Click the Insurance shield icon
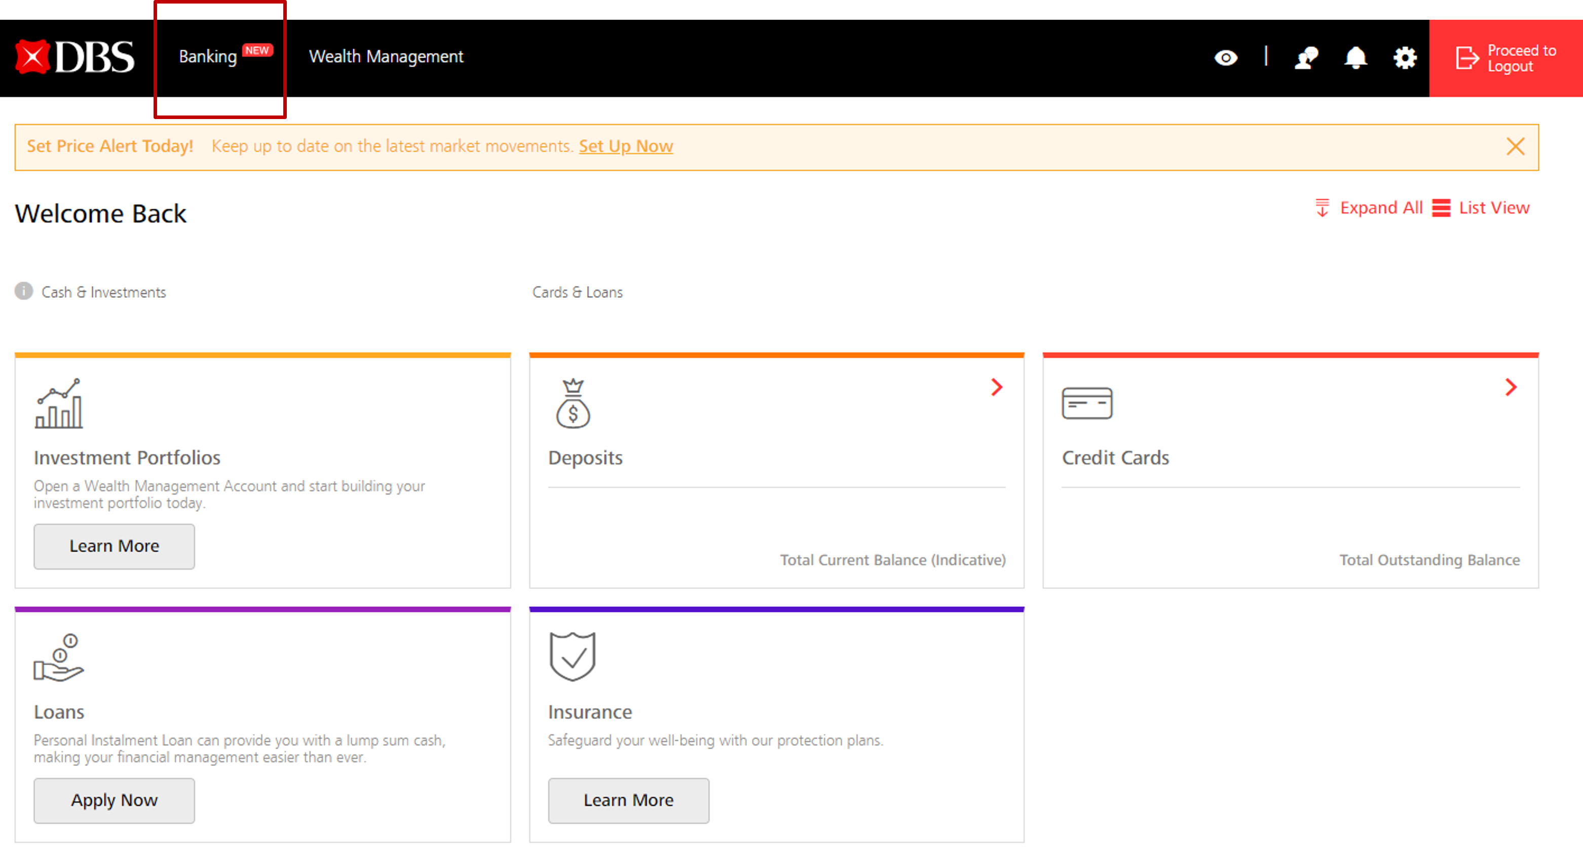The width and height of the screenshot is (1583, 853). point(572,656)
